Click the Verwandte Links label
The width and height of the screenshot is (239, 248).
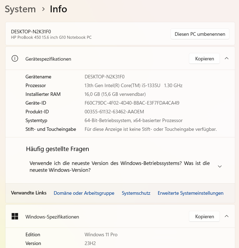29,193
